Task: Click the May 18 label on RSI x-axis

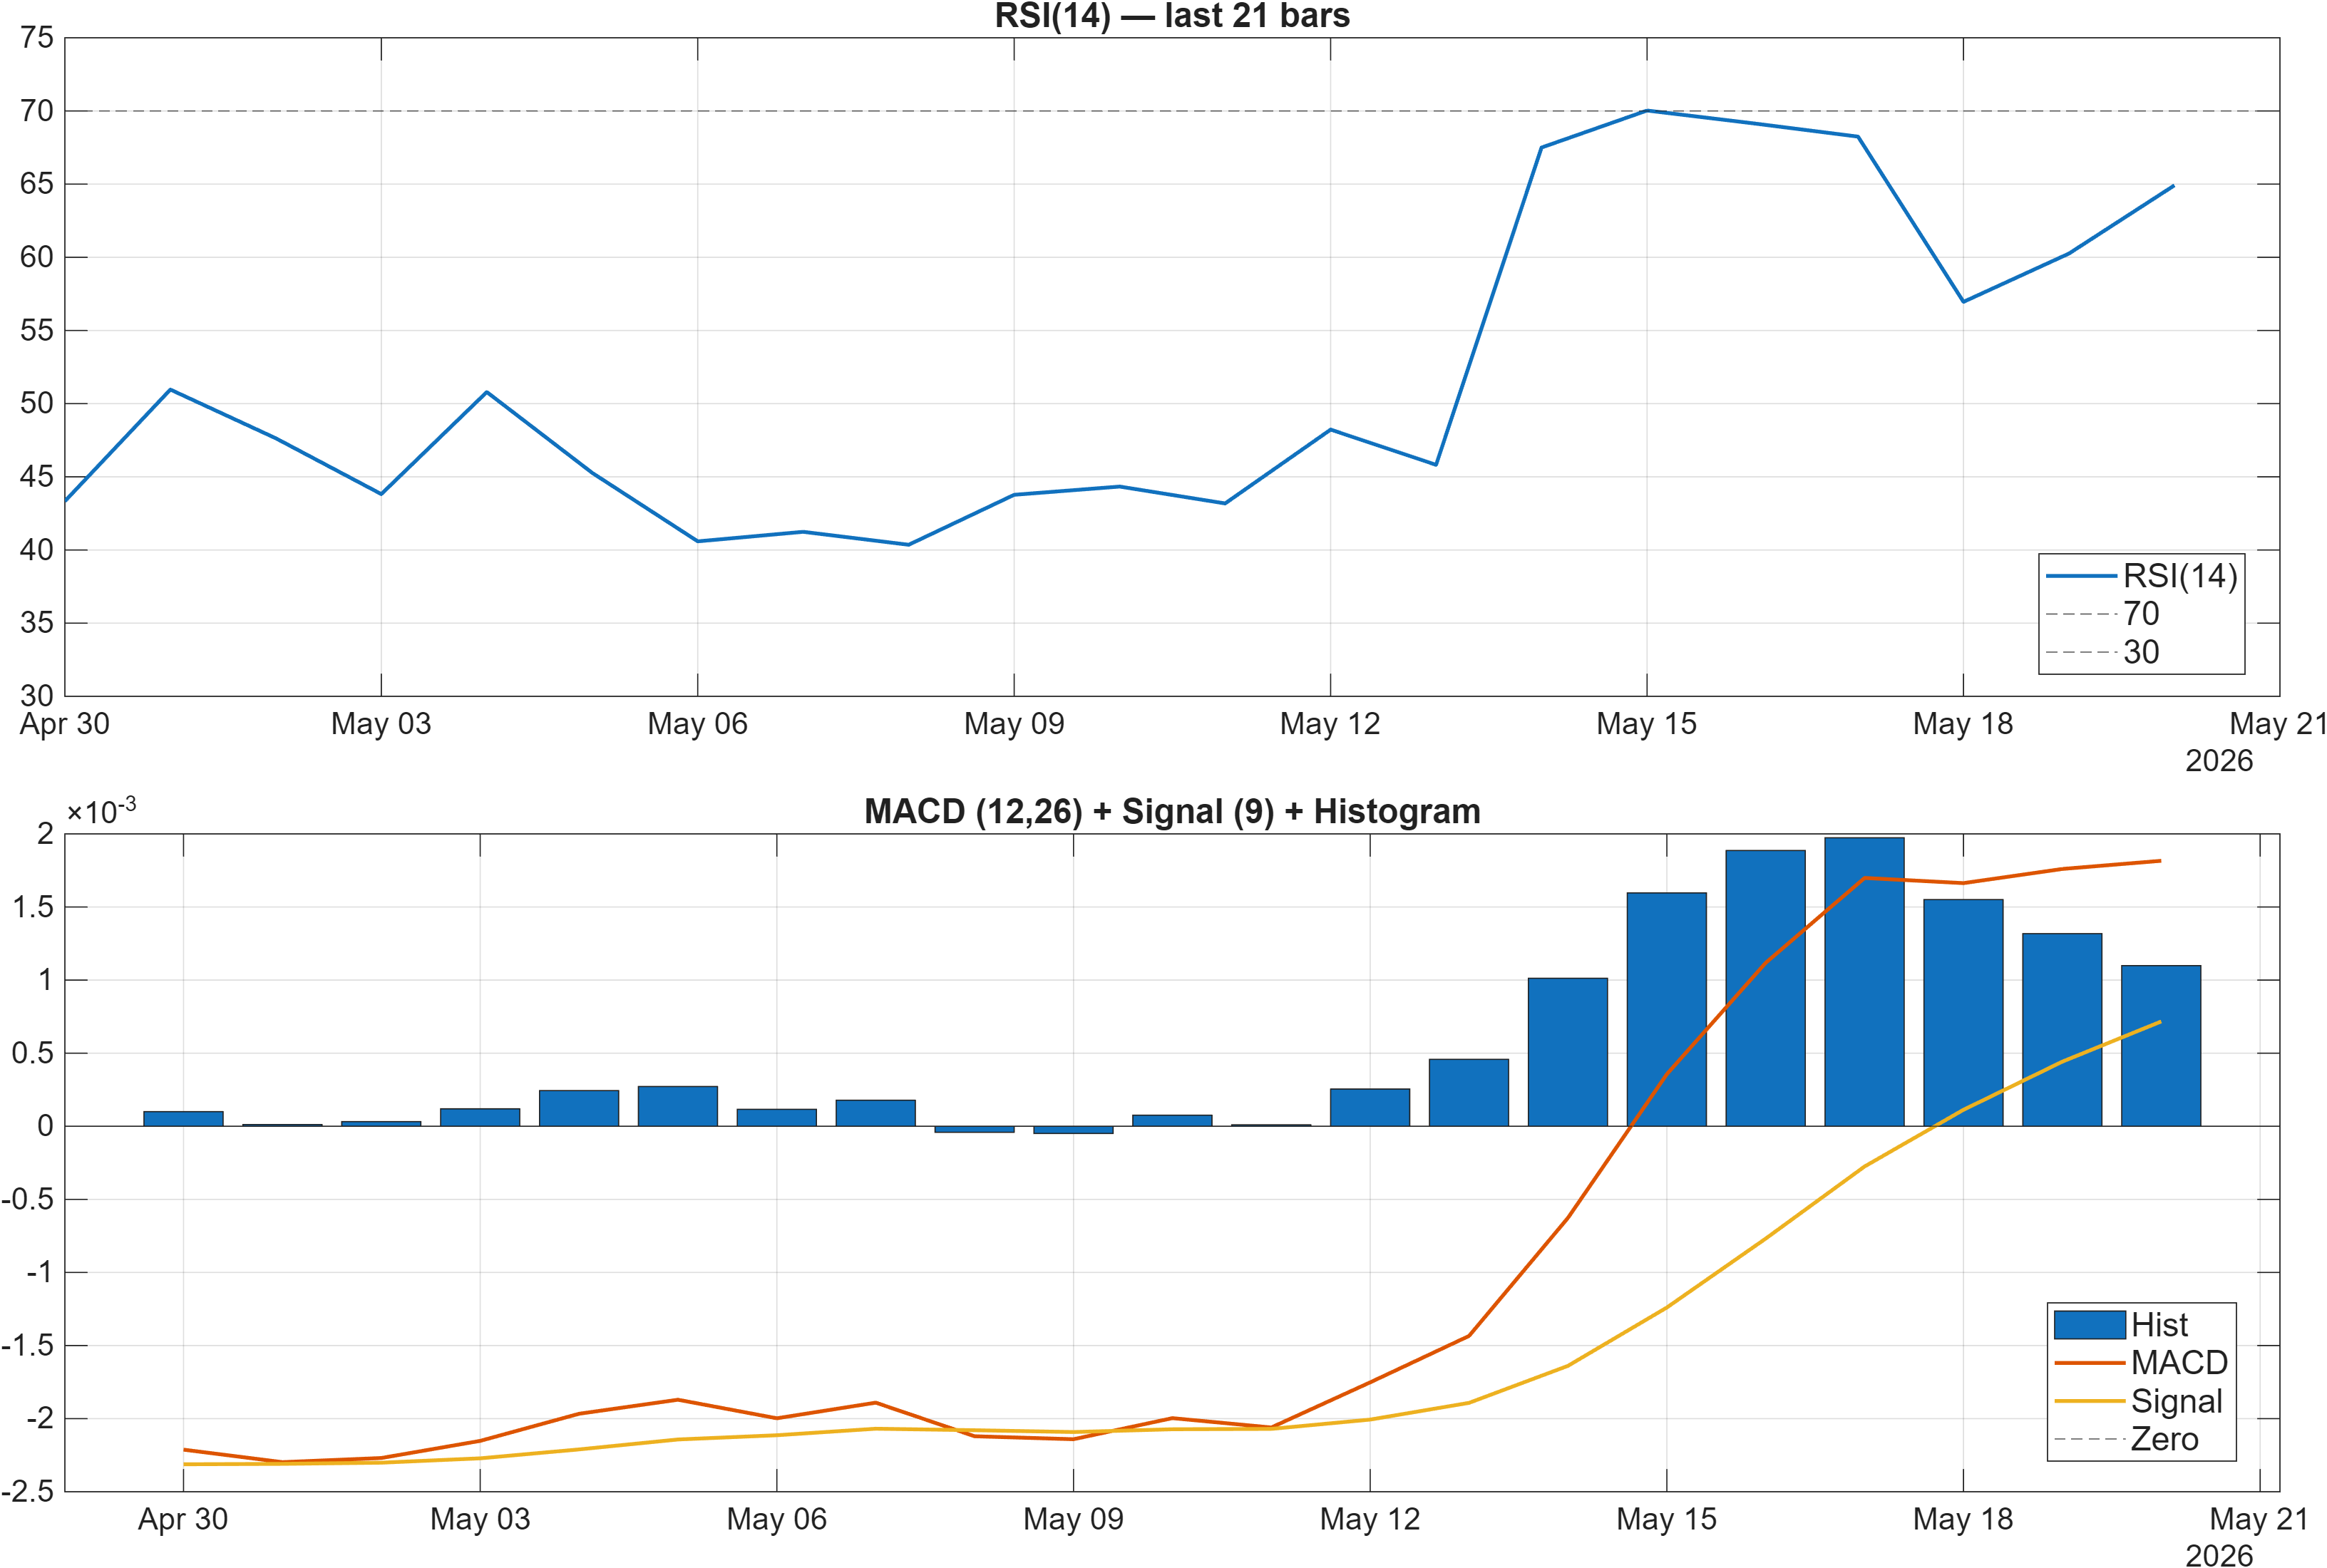Action: click(1963, 724)
